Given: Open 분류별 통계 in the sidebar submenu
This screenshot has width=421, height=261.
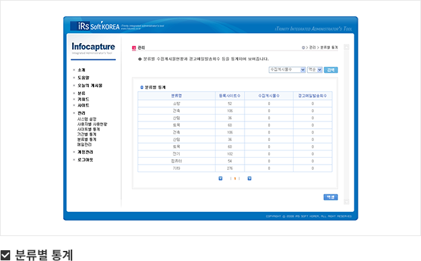Looking at the screenshot, I should click(87, 140).
